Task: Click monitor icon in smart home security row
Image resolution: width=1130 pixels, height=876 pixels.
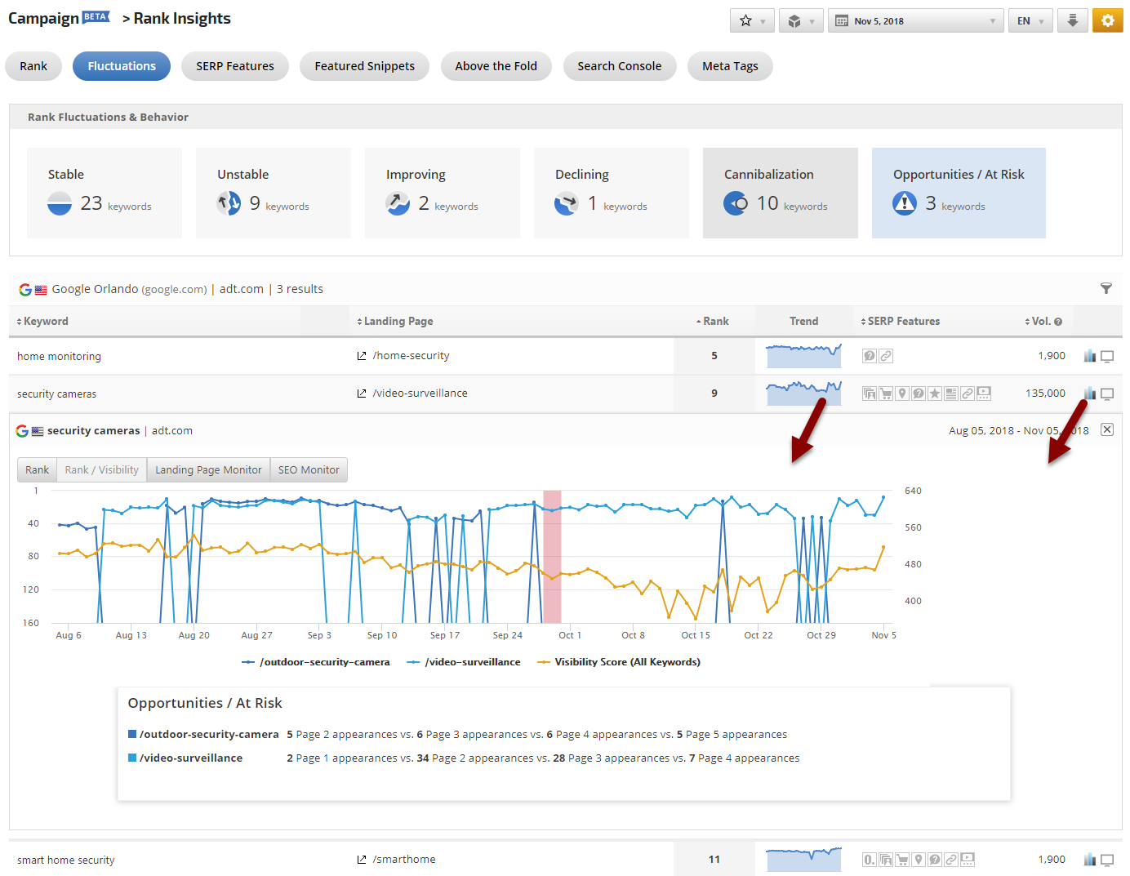Action: [x=1107, y=860]
